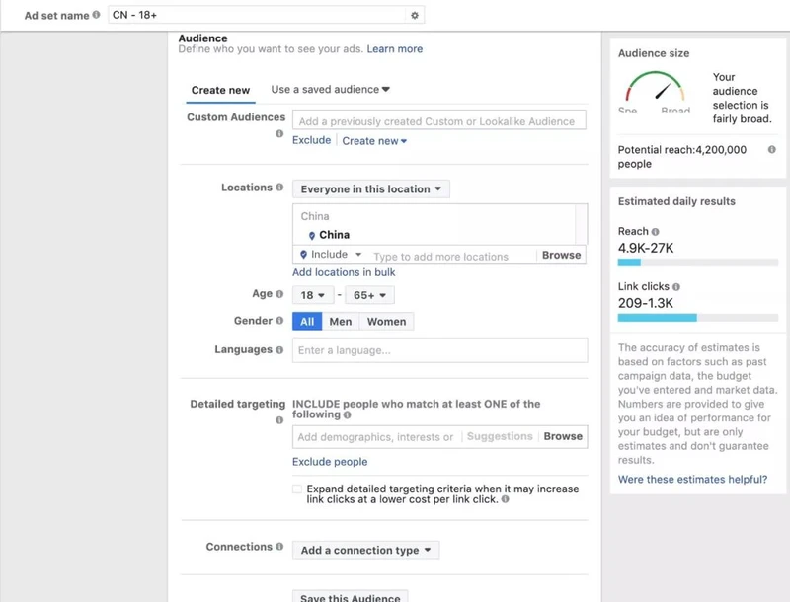Click info icon next to Gender label

[279, 321]
